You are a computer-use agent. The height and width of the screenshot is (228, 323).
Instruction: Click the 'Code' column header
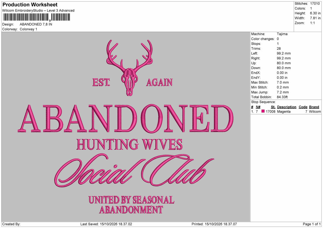click(x=303, y=107)
